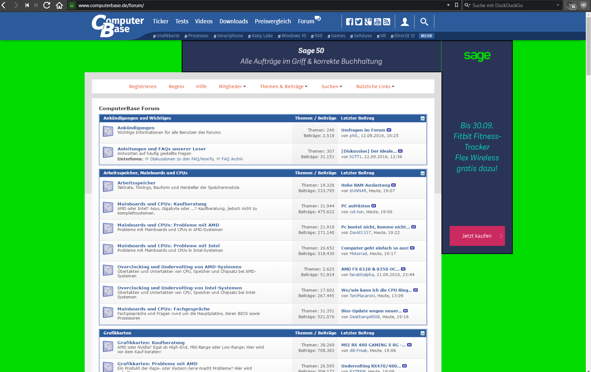Collapse the Grafikkarten category

tap(422, 333)
